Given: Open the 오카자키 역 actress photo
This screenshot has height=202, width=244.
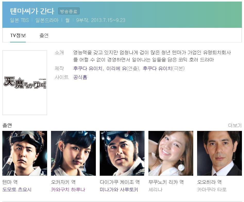Looking at the screenshot, I should (73, 153).
